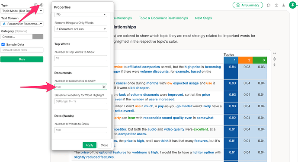Open the AI Summary button
The width and height of the screenshot is (298, 162).
pos(248,5)
